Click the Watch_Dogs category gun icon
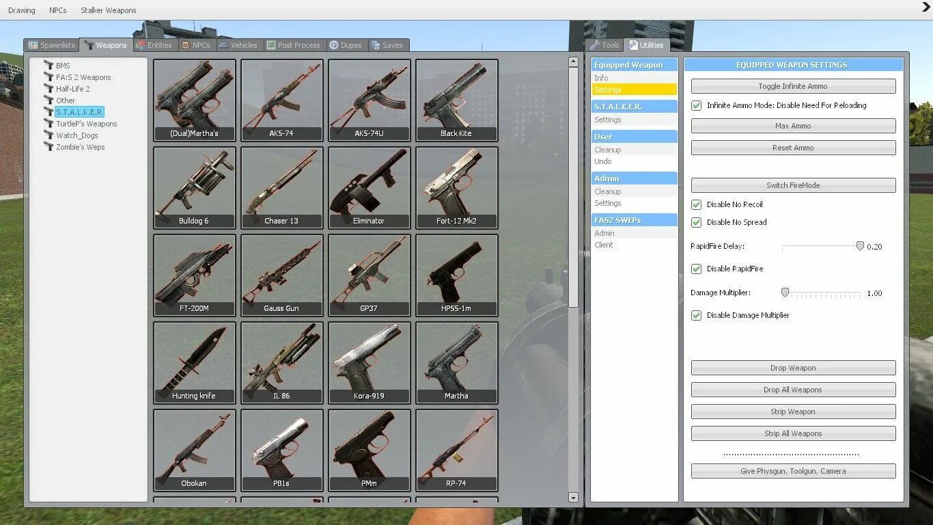 48,135
